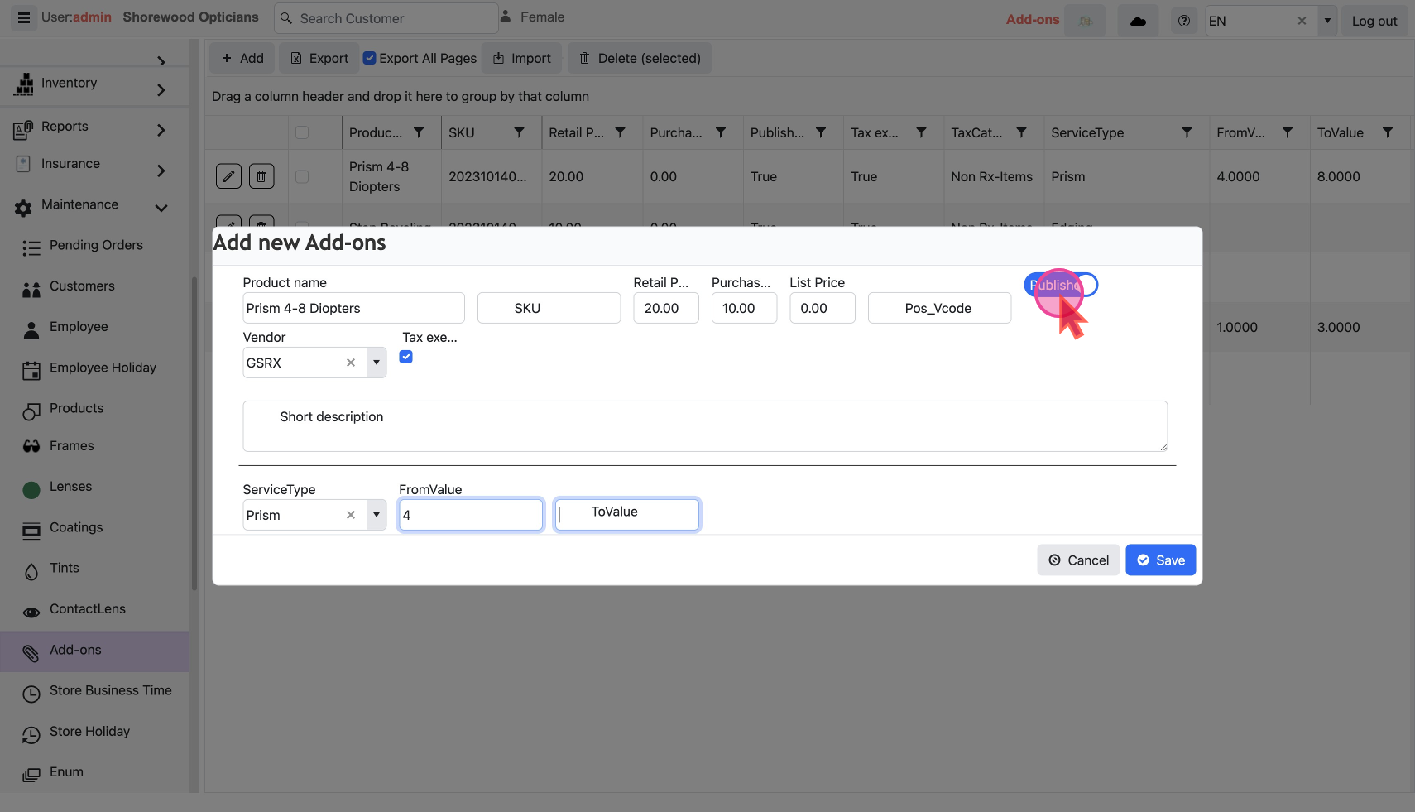Click the Short description text area
Screen dimensions: 1415x812
pyautogui.click(x=704, y=426)
